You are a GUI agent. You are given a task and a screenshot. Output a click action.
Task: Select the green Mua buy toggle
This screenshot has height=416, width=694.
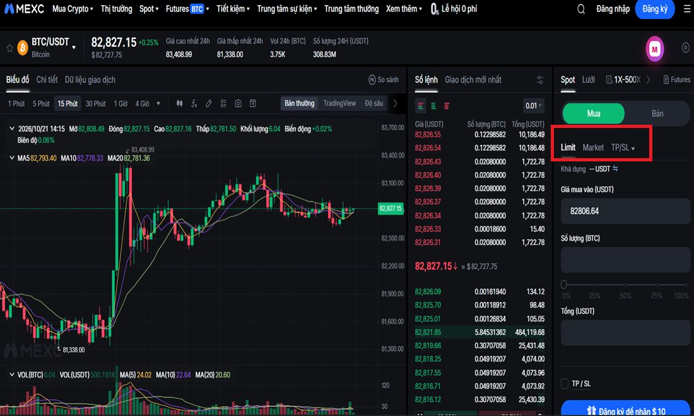[x=594, y=113]
